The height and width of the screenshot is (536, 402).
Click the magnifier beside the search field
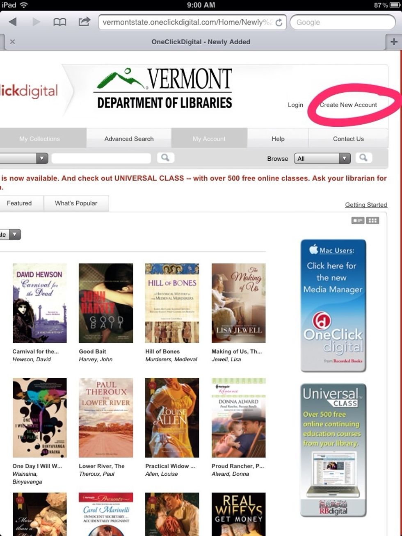coord(165,157)
